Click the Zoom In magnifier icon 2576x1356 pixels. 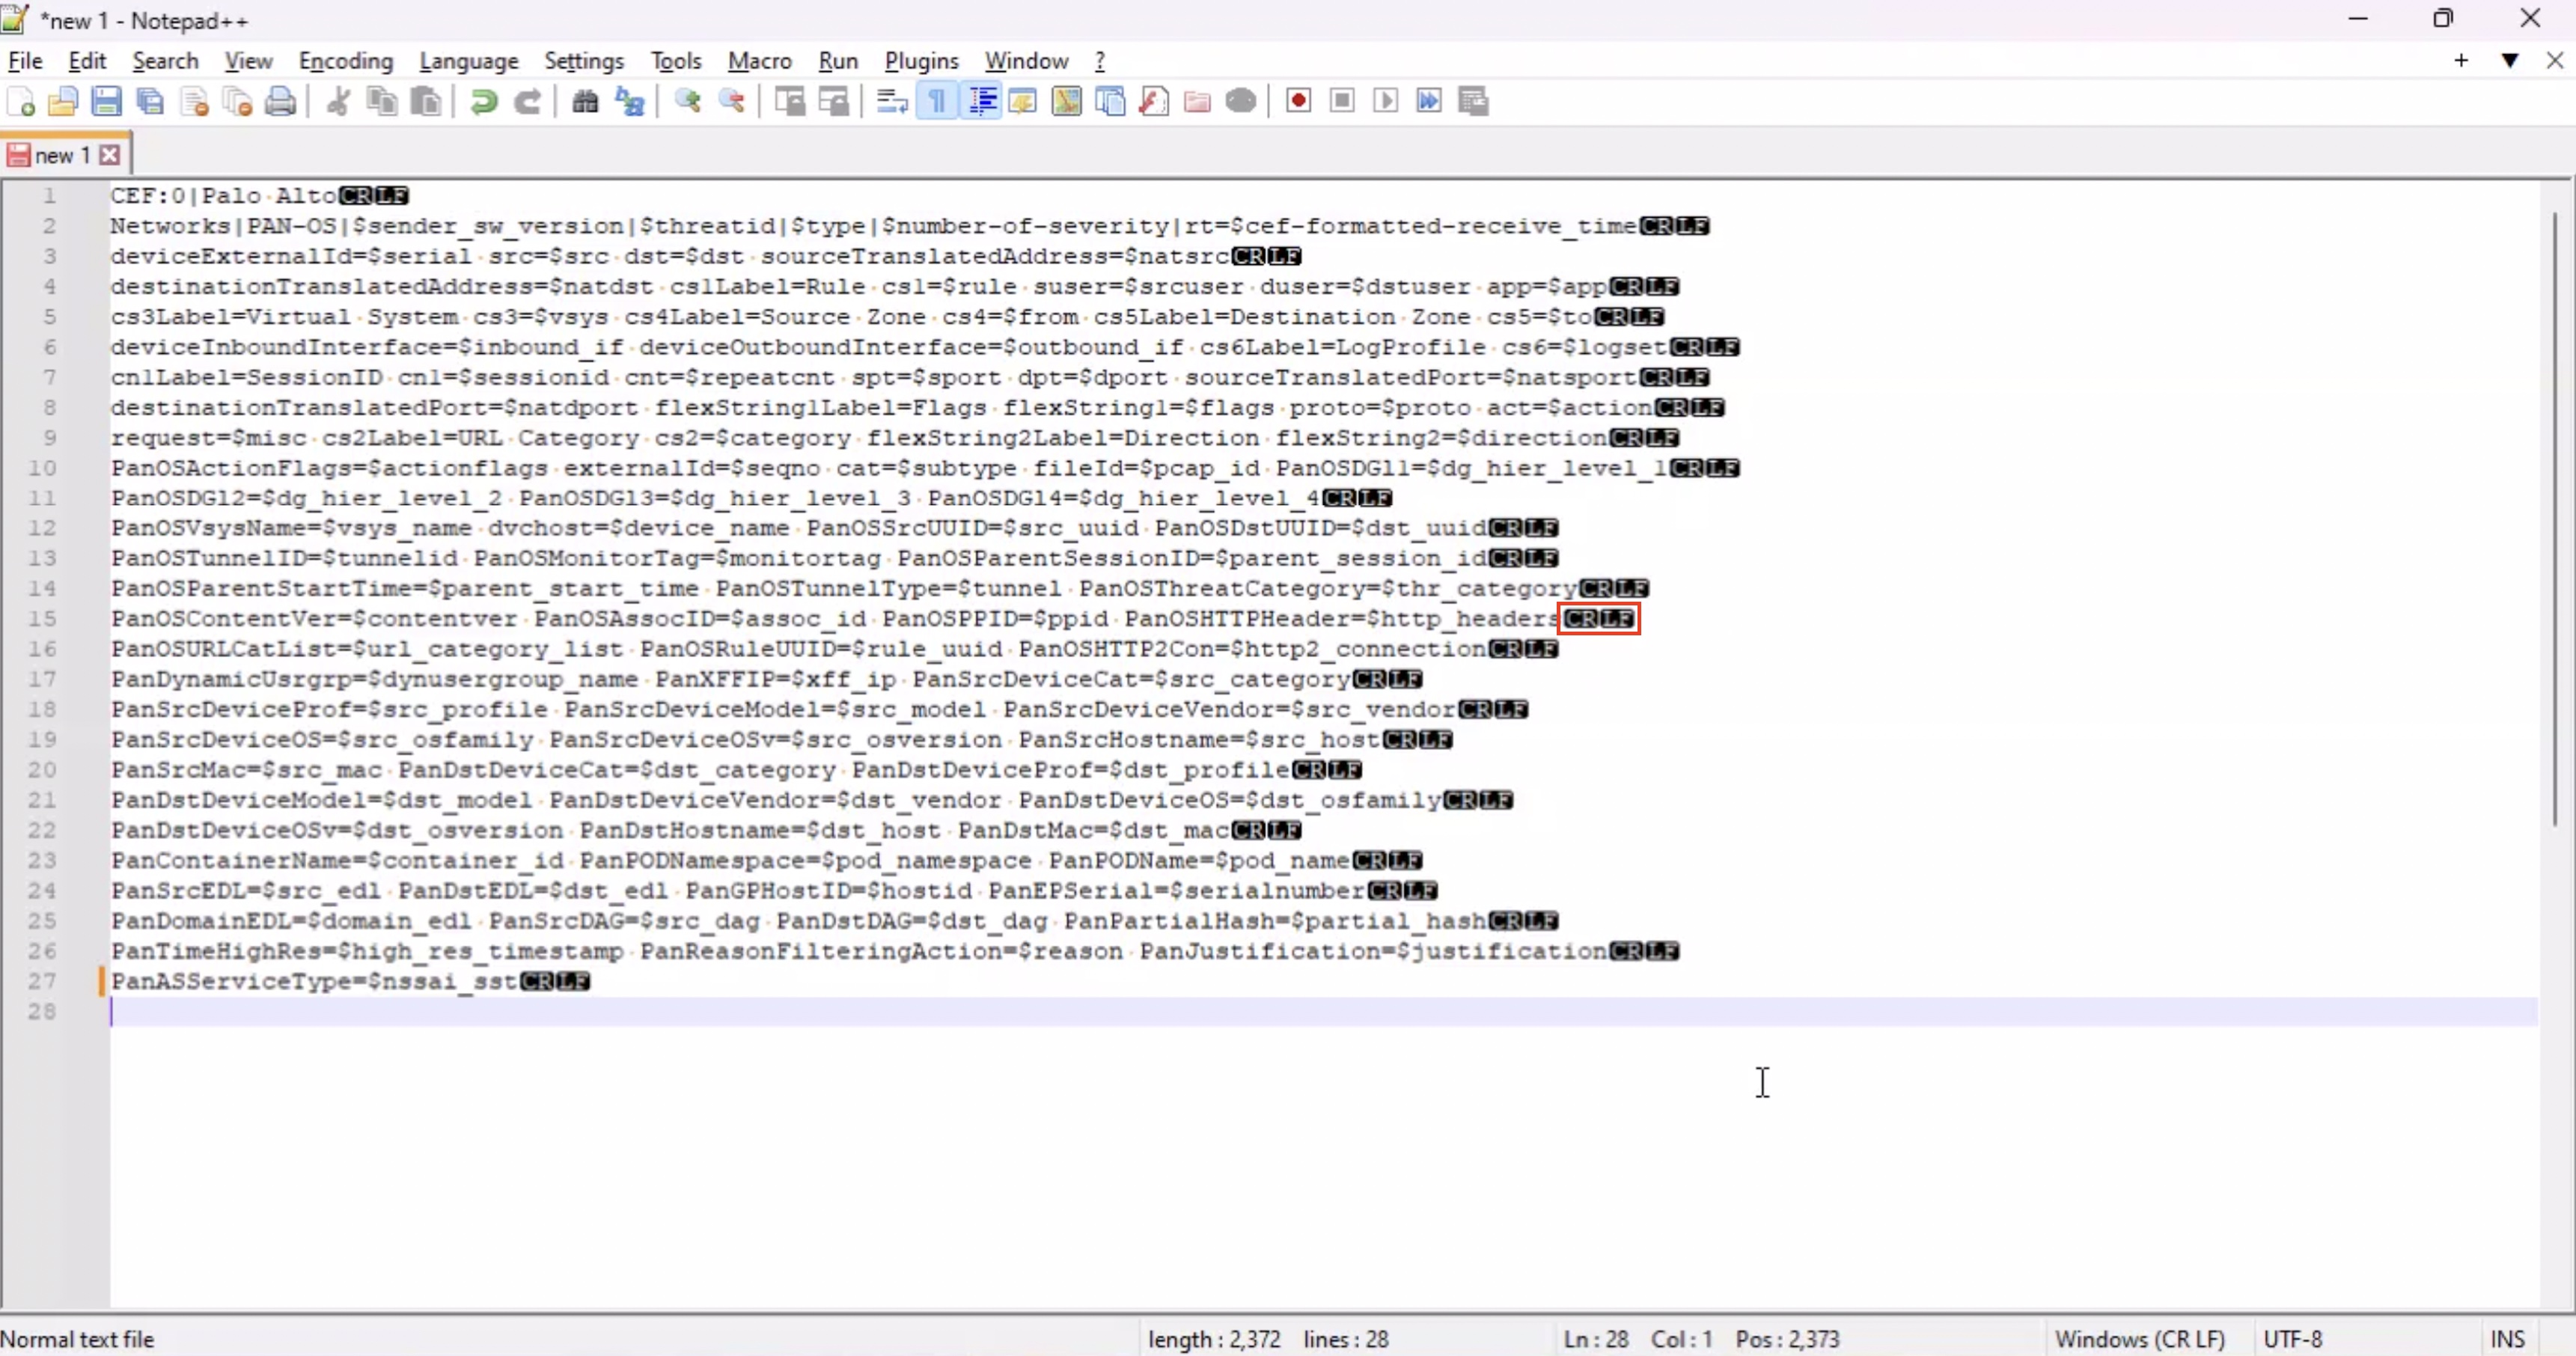tap(688, 101)
